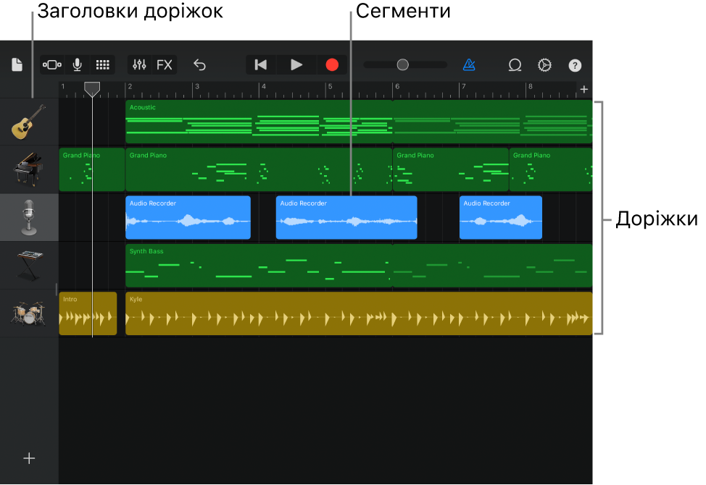Open the Loop Browser
706x485 pixels.
[515, 65]
